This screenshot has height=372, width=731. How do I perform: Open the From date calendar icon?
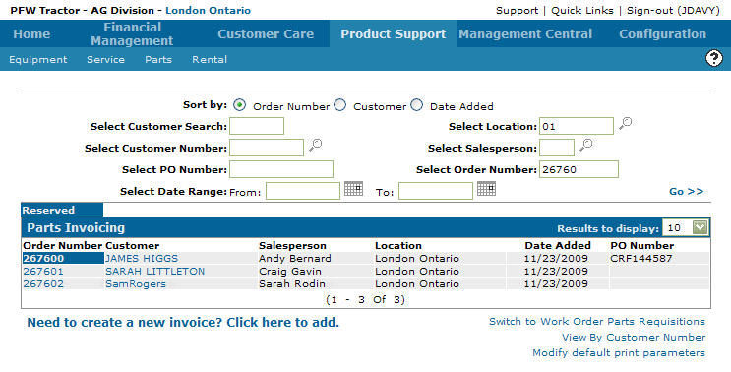353,189
